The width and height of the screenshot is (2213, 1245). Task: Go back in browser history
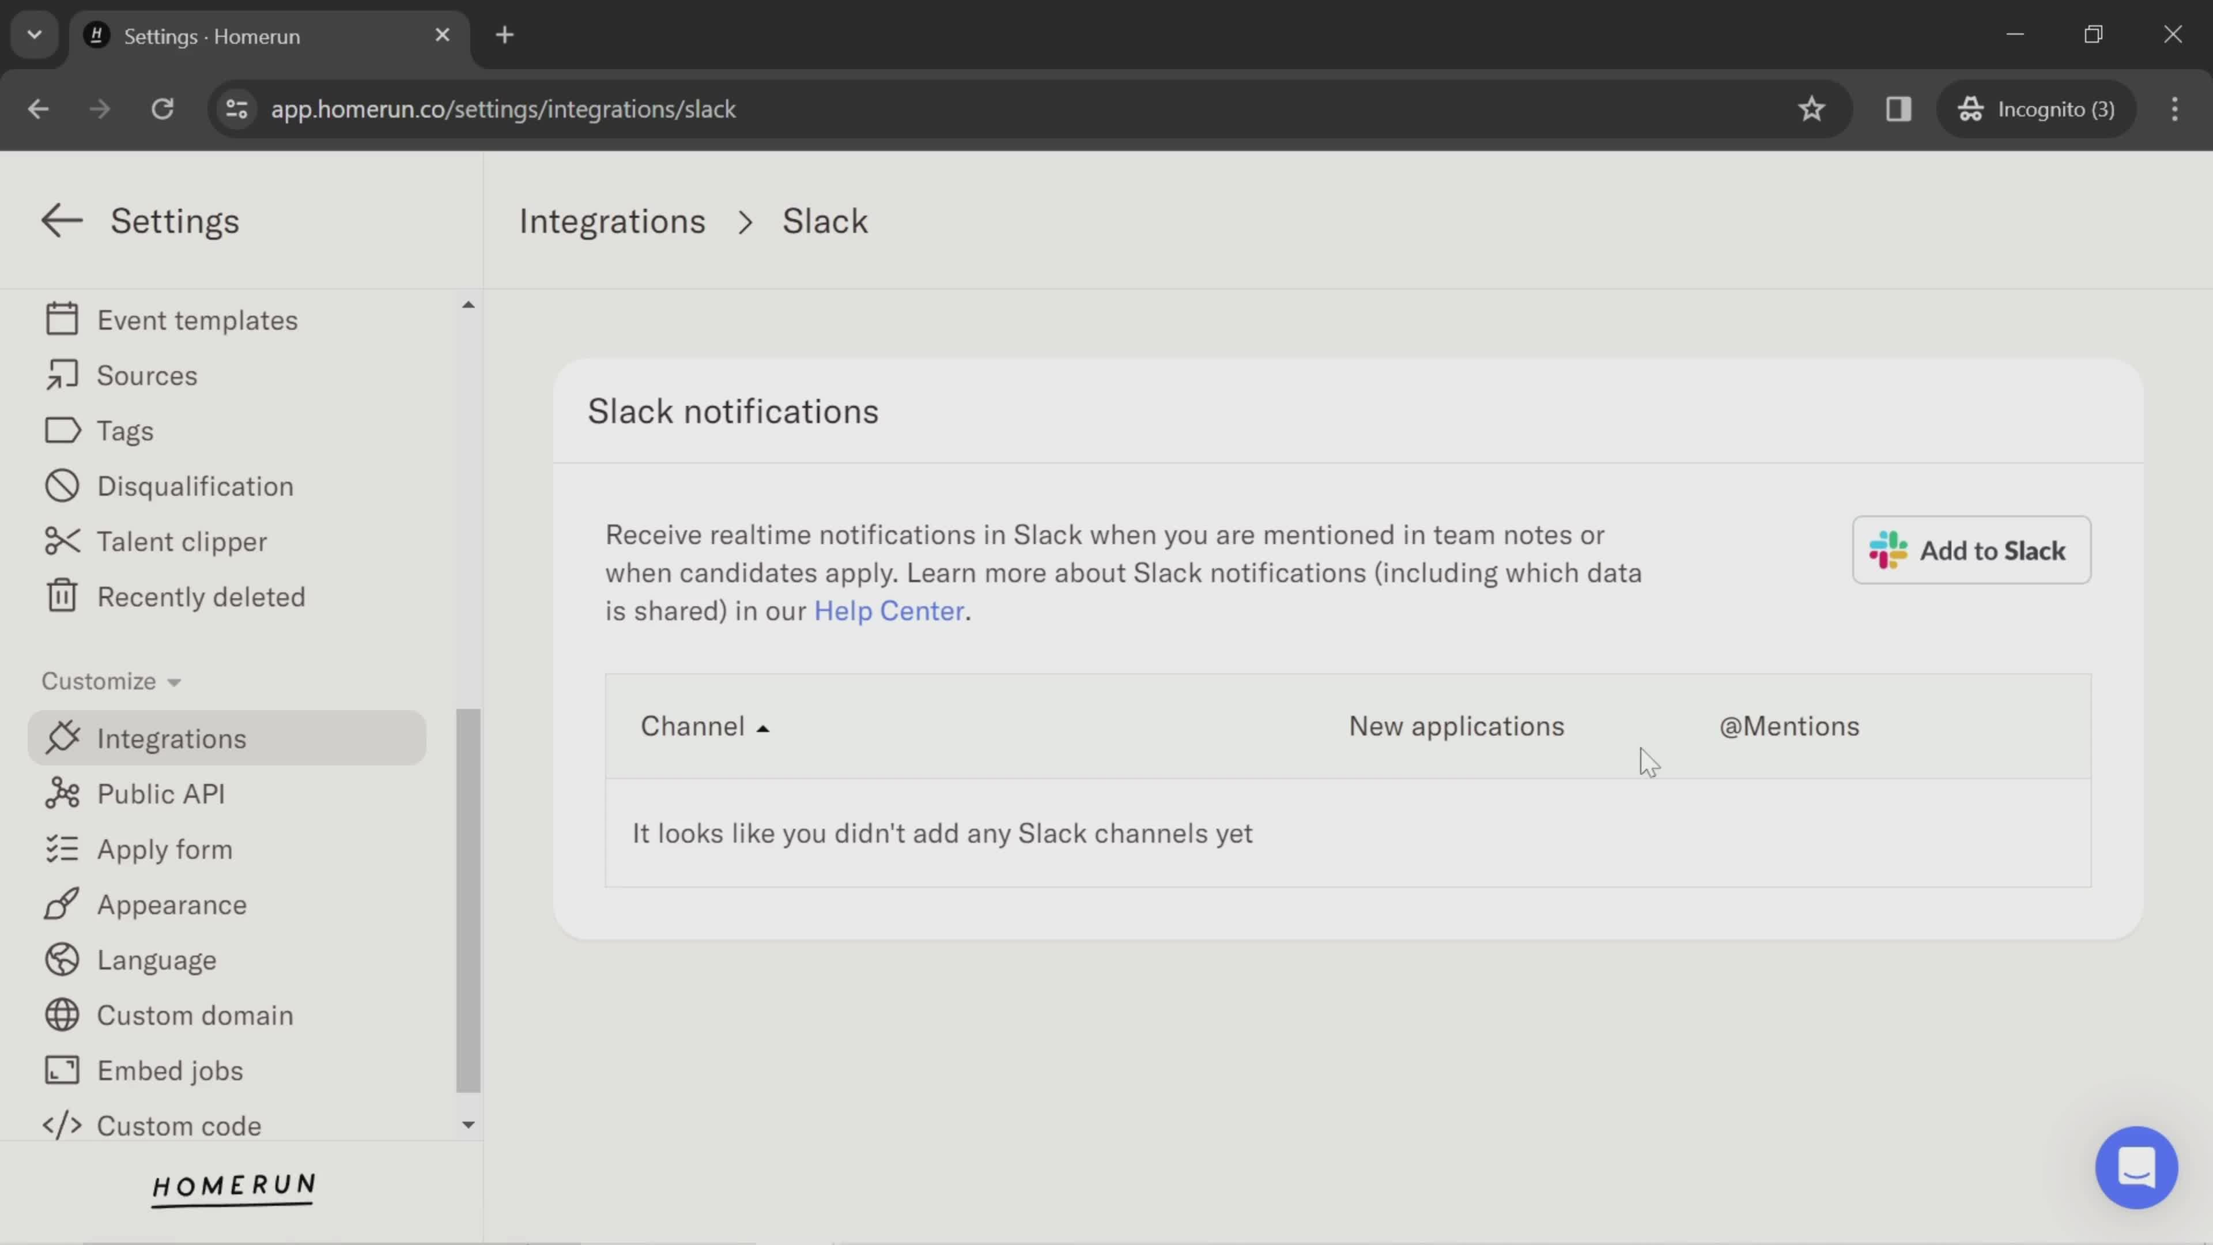38,109
